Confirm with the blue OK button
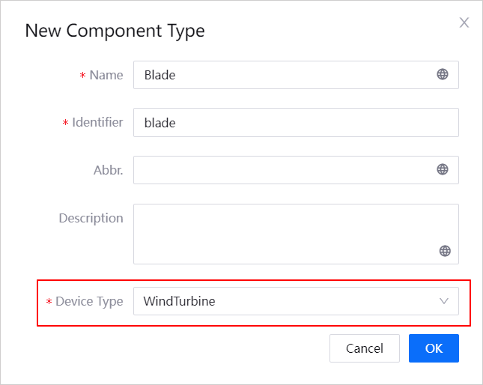 434,348
